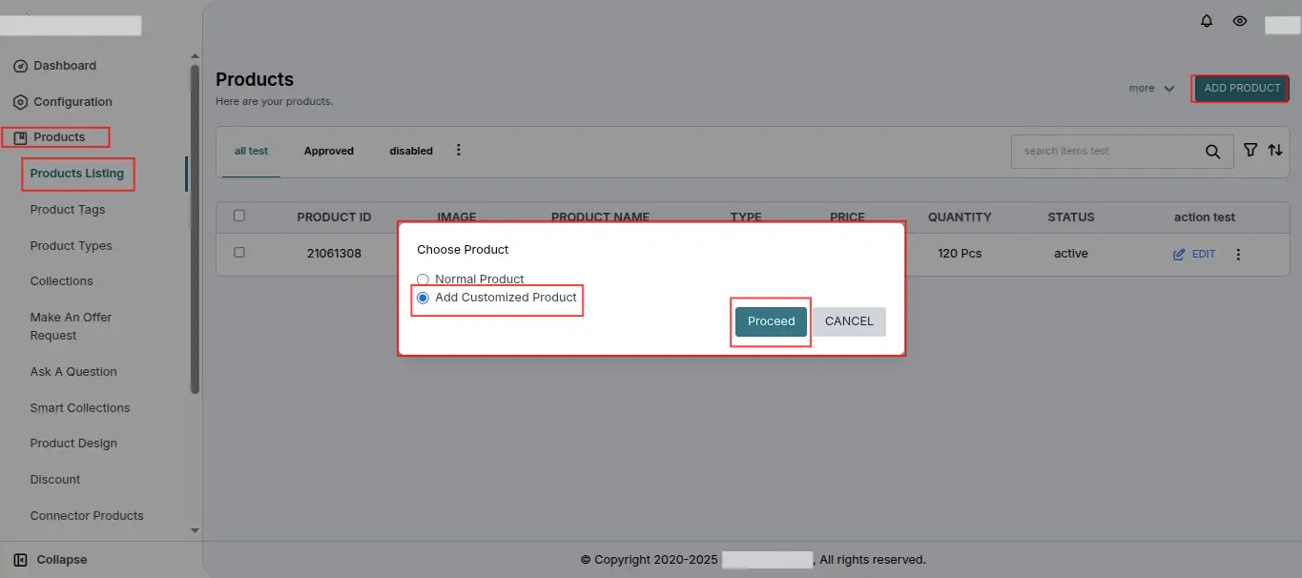Open Discount in sidebar
Screen dimensions: 1302x578
click(x=55, y=480)
